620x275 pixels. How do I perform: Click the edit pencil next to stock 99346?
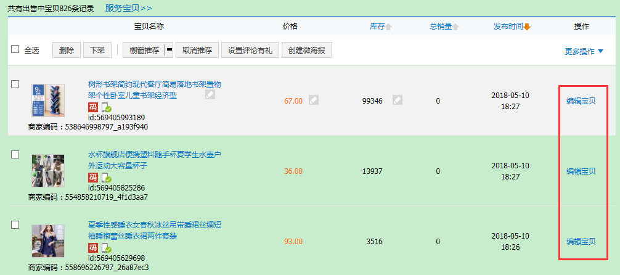tap(398, 100)
